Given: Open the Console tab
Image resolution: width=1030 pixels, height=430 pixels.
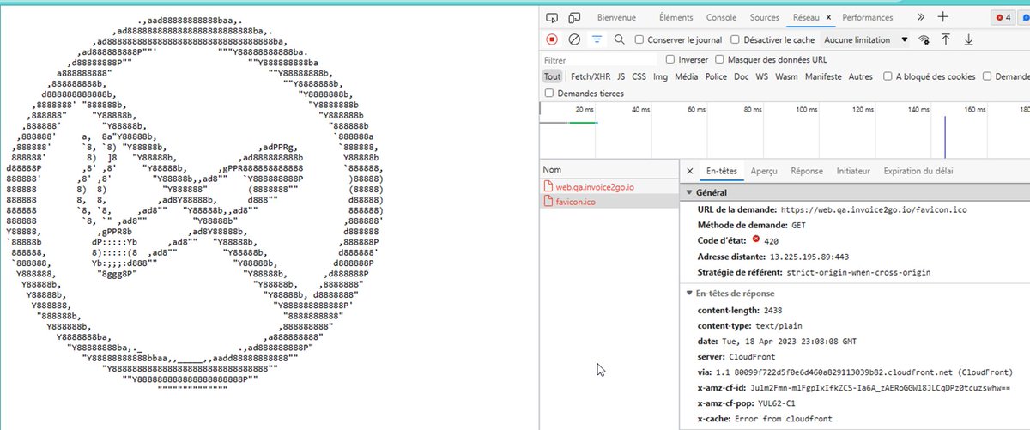Looking at the screenshot, I should pos(721,17).
